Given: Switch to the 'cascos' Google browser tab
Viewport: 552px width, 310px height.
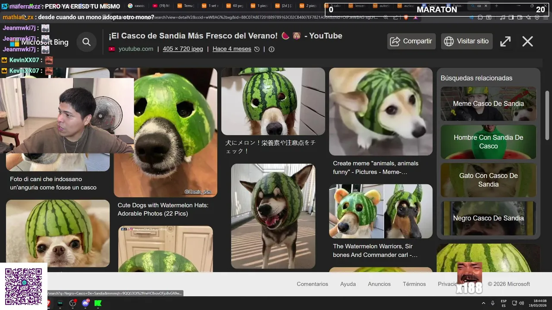Looking at the screenshot, I should click(x=137, y=6).
